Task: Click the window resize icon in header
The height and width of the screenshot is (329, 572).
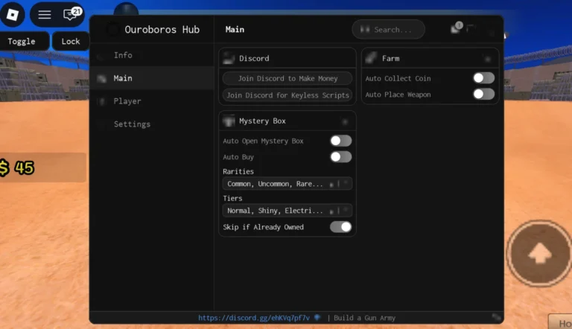Action: click(x=471, y=28)
